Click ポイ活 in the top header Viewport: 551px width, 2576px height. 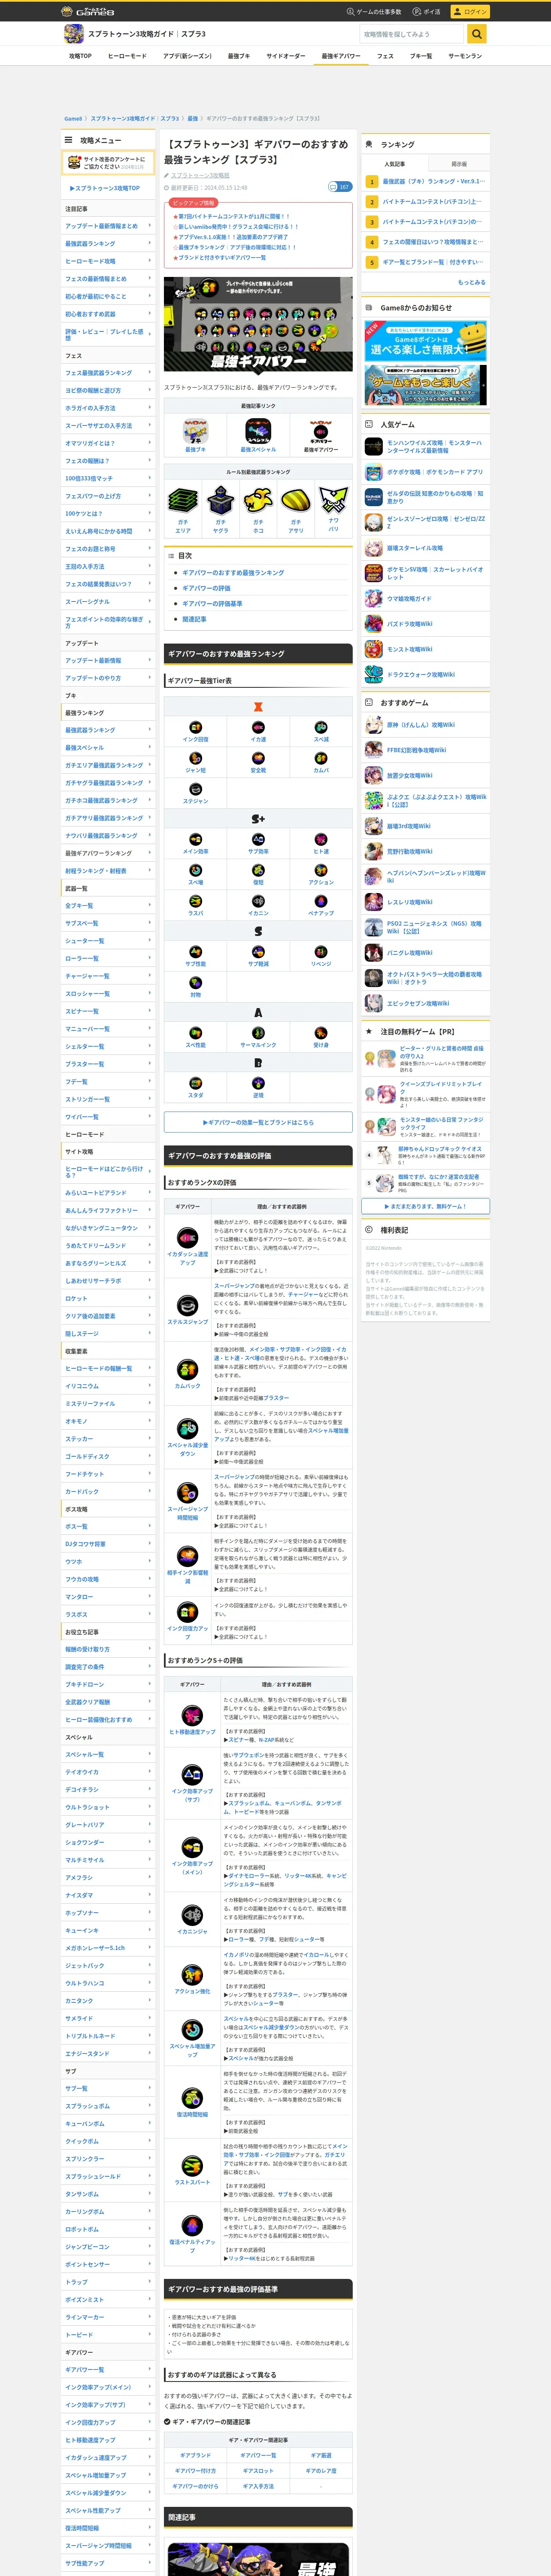pyautogui.click(x=428, y=11)
